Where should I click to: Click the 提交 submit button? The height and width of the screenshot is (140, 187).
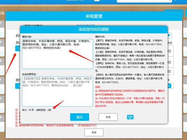(80, 117)
